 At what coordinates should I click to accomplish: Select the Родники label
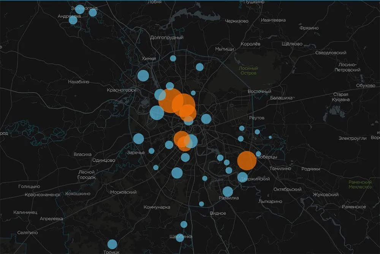pos(310,169)
